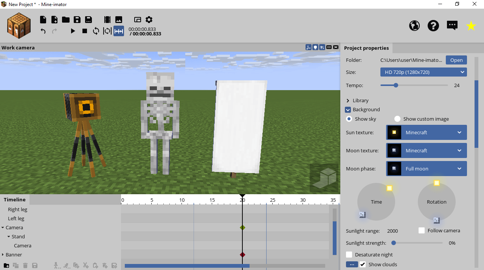This screenshot has width=484, height=270.
Task: Click the duplicate timeline objects icon
Action: coord(16,265)
